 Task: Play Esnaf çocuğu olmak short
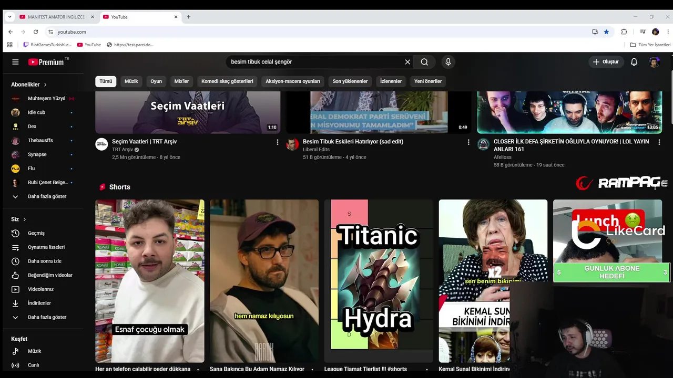[150, 281]
